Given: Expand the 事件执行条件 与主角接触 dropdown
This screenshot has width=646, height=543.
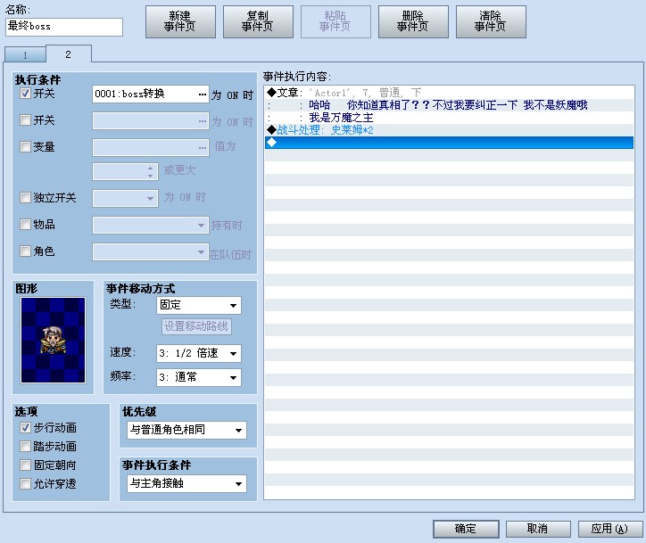Looking at the screenshot, I should (x=186, y=484).
